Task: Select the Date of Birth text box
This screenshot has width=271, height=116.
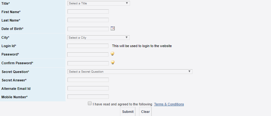Action: point(88,29)
